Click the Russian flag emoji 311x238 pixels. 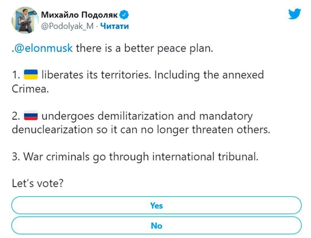pyautogui.click(x=31, y=116)
